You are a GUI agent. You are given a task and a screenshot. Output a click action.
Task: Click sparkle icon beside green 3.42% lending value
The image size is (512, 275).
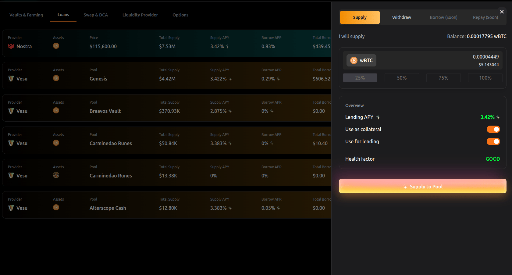(x=498, y=117)
